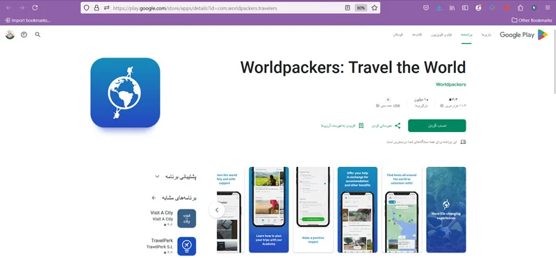Select the Apps tab in Google Play
The image size is (556, 258).
click(x=466, y=35)
